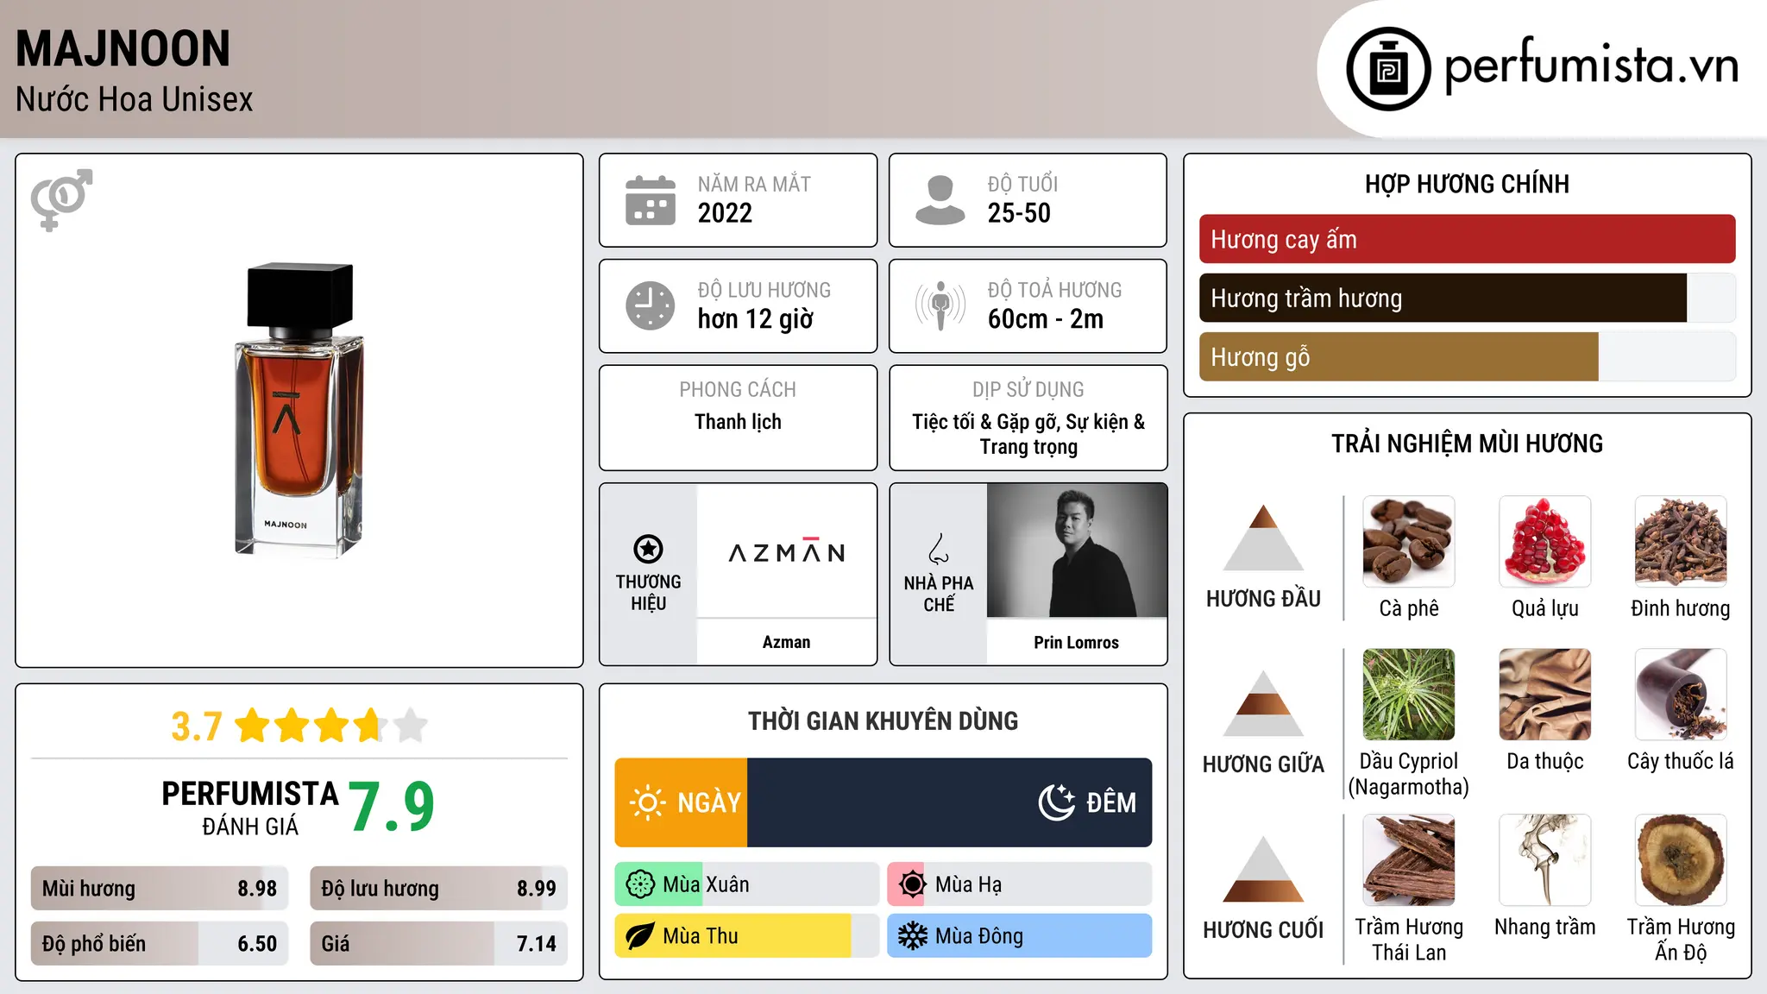
Task: Open the Majnoon bottle product image
Action: (299, 410)
